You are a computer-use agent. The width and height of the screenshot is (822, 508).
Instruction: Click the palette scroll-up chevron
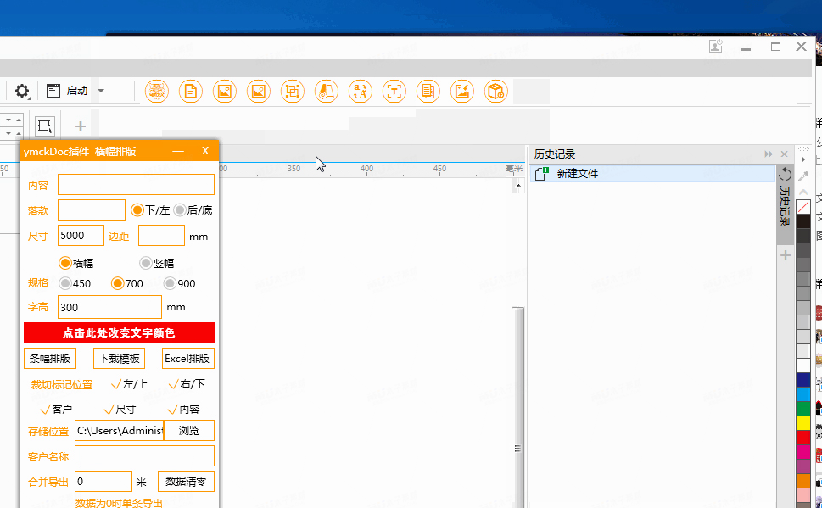click(x=803, y=192)
